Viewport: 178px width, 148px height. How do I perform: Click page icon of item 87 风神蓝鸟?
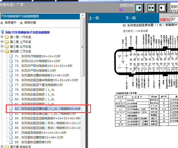click(x=11, y=133)
